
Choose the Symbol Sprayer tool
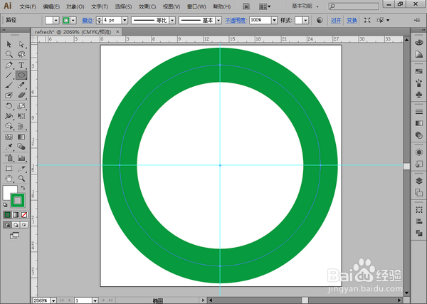(x=9, y=158)
